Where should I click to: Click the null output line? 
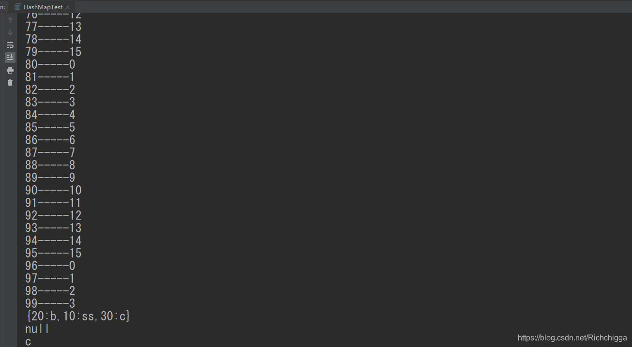37,329
